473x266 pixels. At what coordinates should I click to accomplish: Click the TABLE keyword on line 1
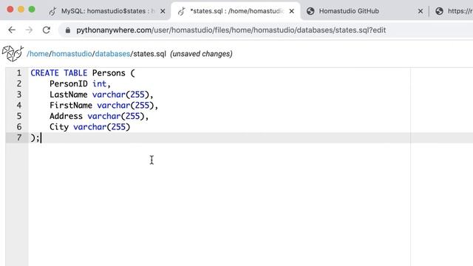tap(75, 73)
